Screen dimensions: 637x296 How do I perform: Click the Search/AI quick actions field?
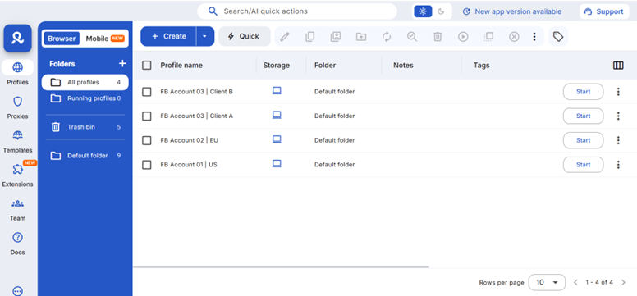point(297,11)
